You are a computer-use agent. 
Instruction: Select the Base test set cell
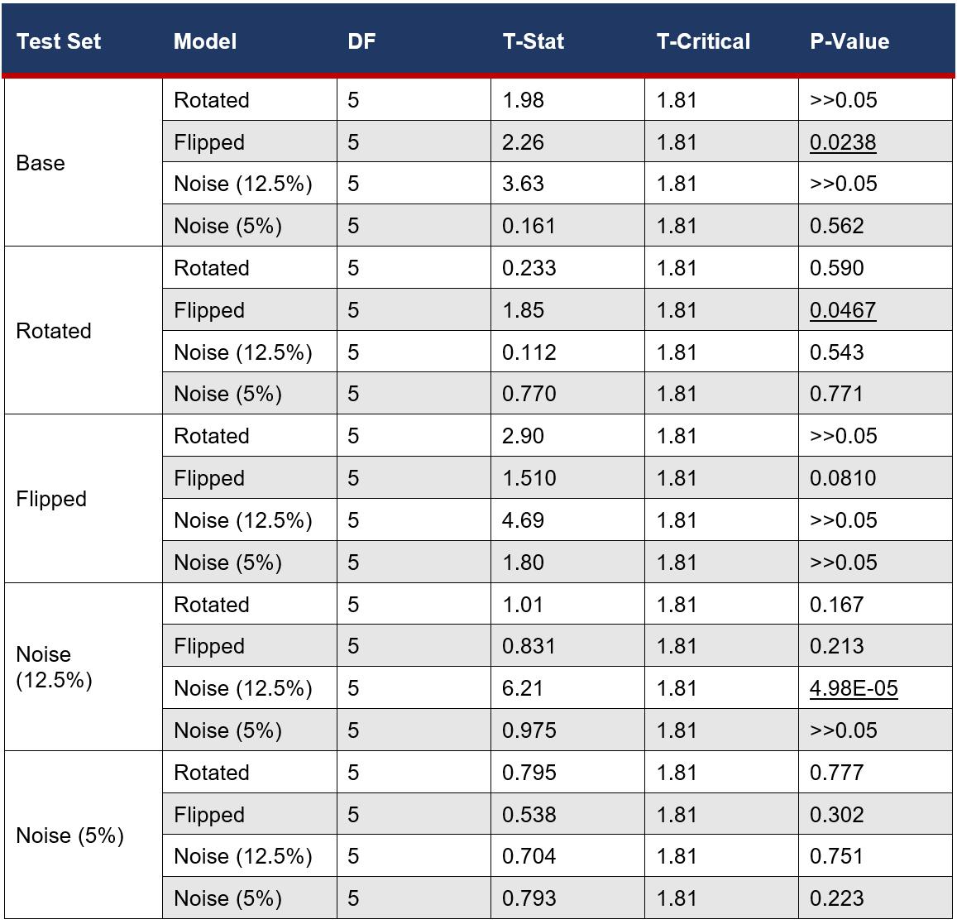click(84, 162)
